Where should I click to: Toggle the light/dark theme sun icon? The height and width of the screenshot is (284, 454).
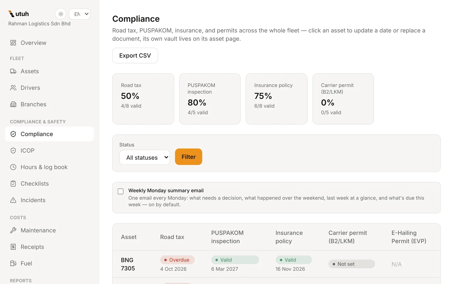(61, 14)
